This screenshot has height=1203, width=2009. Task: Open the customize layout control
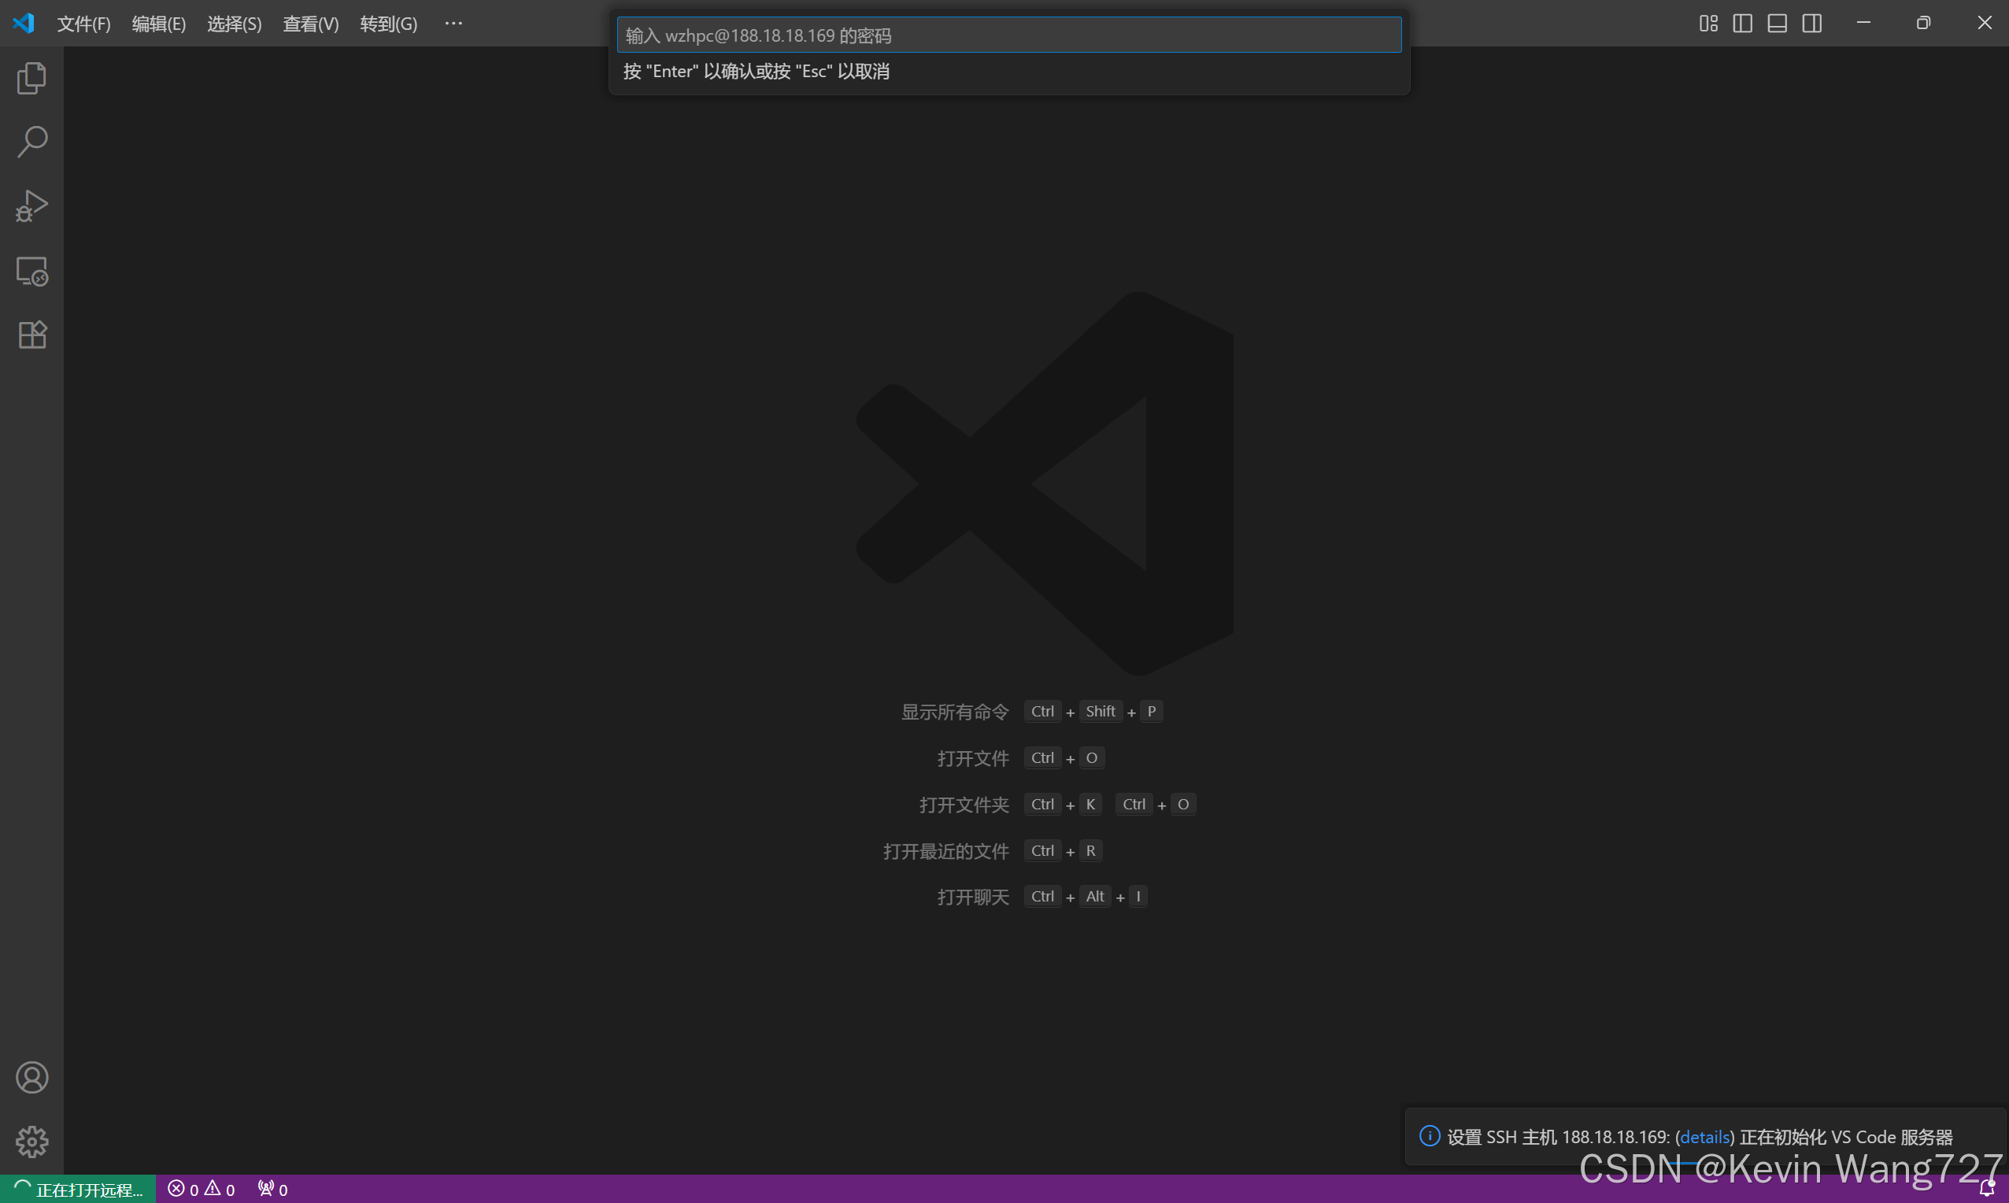(1708, 24)
